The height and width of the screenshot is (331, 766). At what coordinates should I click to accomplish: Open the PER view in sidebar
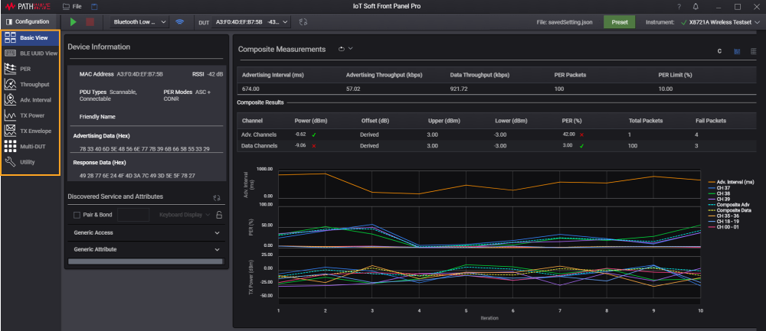pyautogui.click(x=31, y=69)
